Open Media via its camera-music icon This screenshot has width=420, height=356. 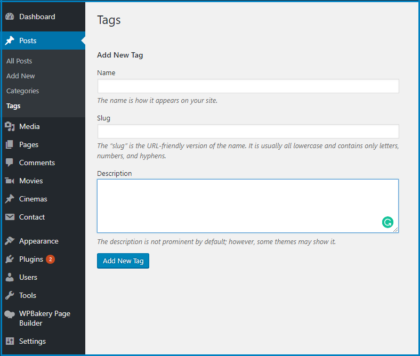(10, 126)
